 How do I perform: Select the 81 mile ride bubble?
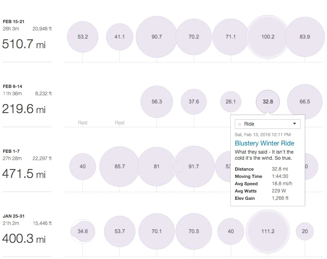click(x=156, y=167)
